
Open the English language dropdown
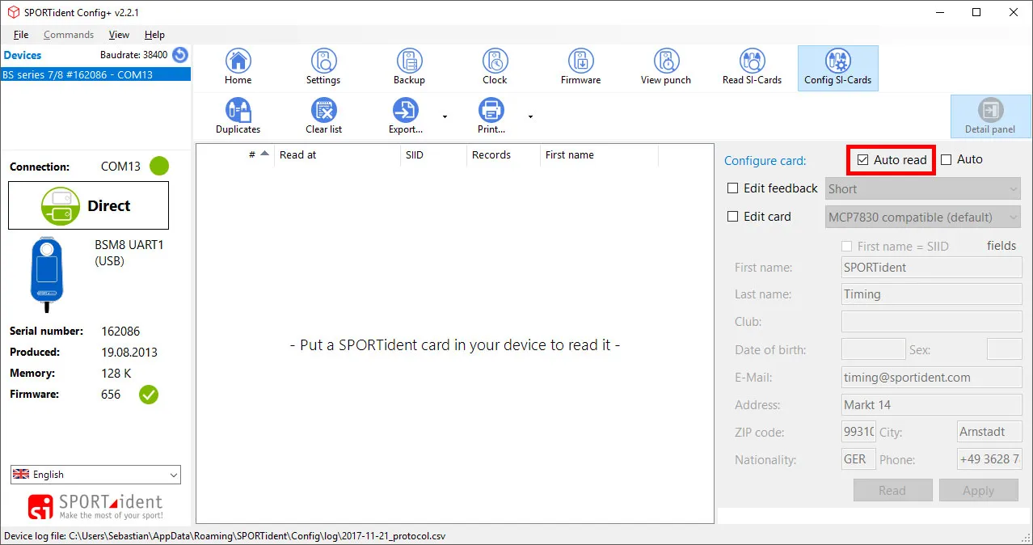click(95, 475)
